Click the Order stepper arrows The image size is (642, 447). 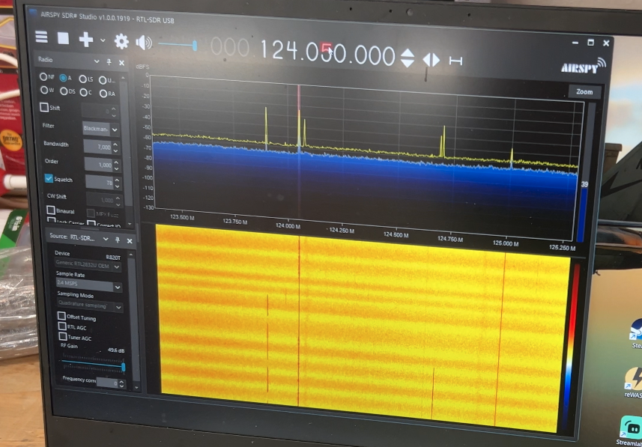point(117,165)
